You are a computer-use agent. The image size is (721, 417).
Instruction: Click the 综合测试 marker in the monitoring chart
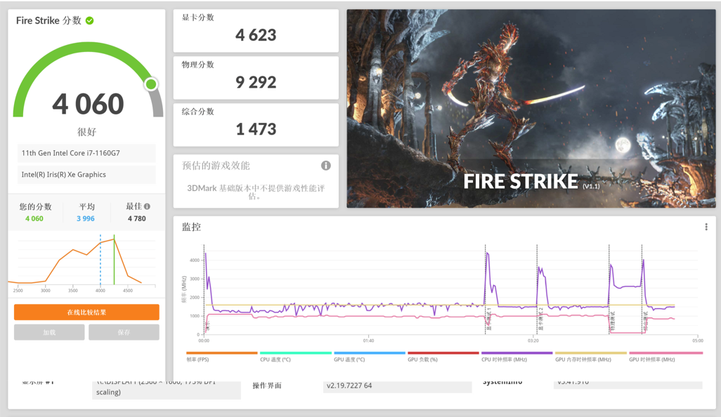click(x=646, y=321)
